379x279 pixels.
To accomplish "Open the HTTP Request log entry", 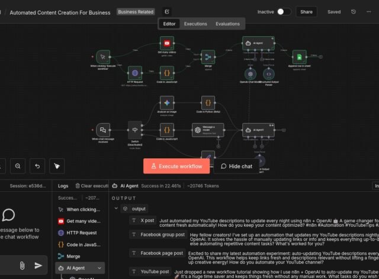I will pyautogui.click(x=81, y=233).
